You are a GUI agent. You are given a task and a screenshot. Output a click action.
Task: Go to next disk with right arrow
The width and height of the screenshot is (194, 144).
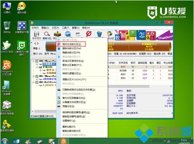[38, 44]
